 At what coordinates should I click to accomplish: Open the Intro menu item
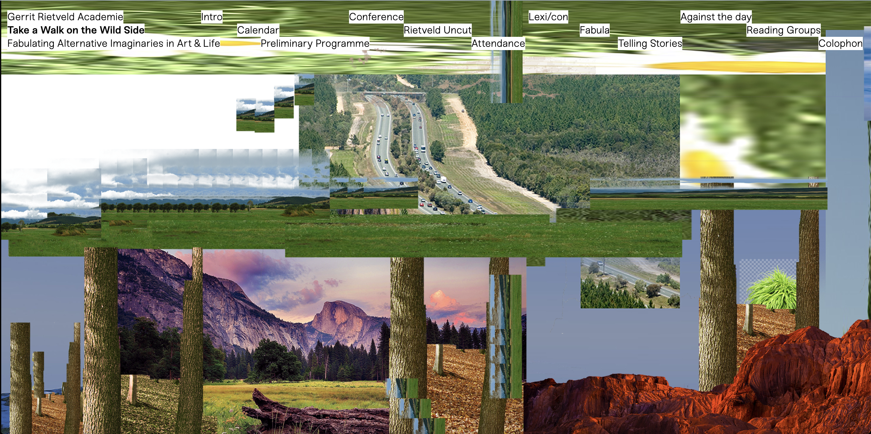(x=212, y=17)
